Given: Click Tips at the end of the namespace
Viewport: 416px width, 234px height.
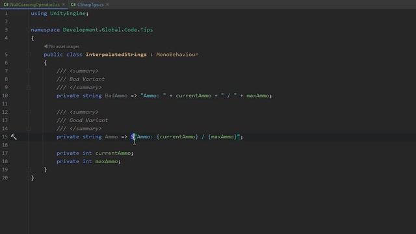Looking at the screenshot, I should click(x=147, y=30).
